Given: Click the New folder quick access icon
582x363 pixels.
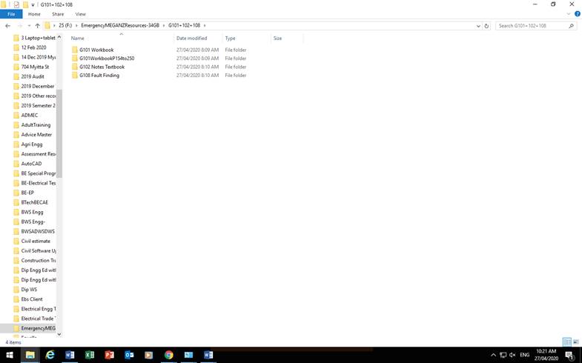Looking at the screenshot, I should pos(26,4).
